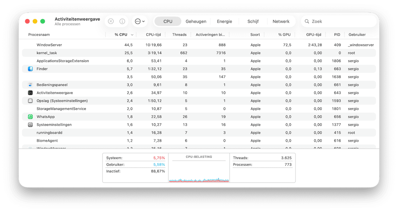
Task: Click the Gebruiker 5,58% value
Action: (x=159, y=165)
